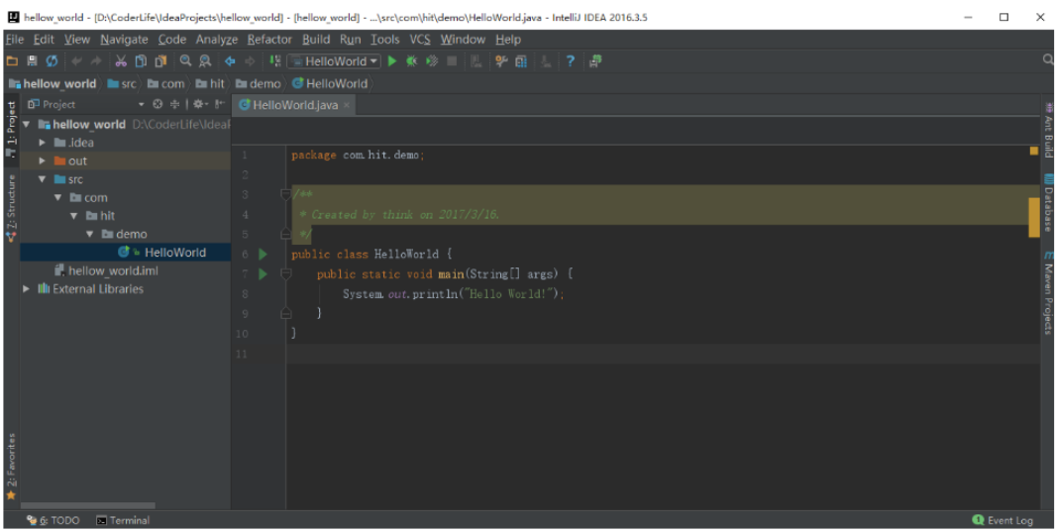This screenshot has width=1056, height=532.
Task: Click the Debug bug toolbar icon
Action: pyautogui.click(x=411, y=61)
